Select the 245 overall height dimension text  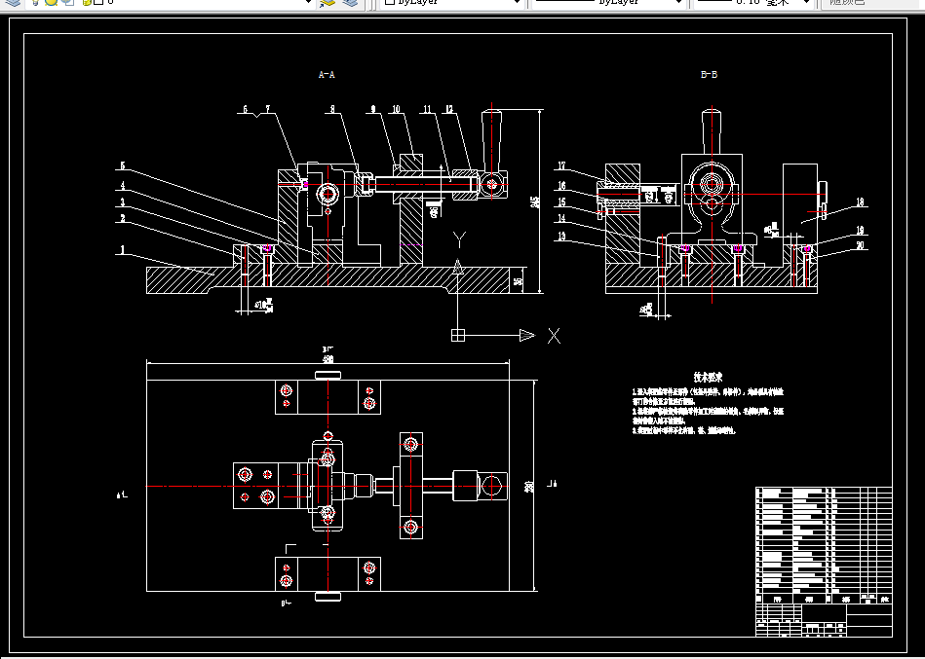click(536, 202)
